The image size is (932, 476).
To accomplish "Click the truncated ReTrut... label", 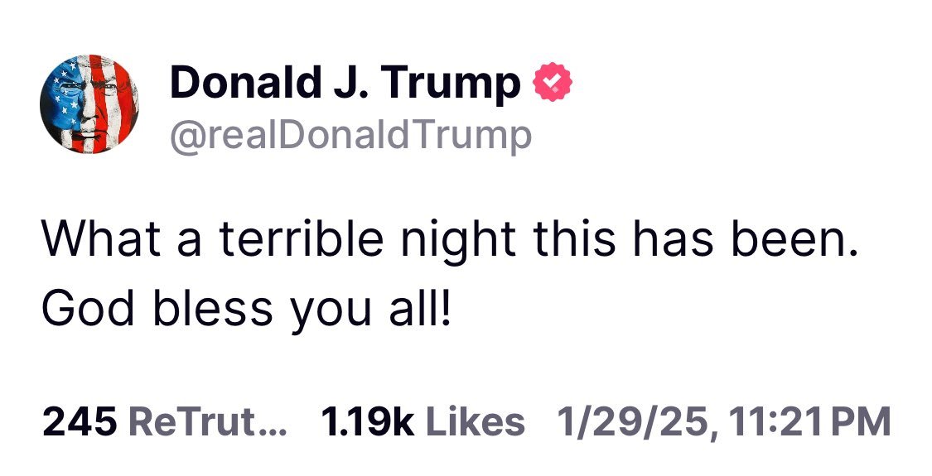I will [x=207, y=422].
